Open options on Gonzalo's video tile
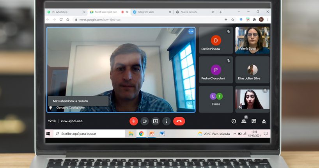Viewport: 319px width, 168px height. [x=191, y=31]
